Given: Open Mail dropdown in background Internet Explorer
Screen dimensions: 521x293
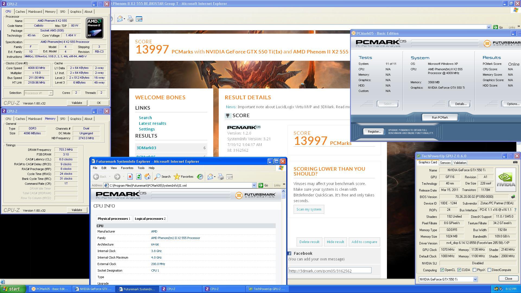Looking at the screenshot, I should coord(124,19).
